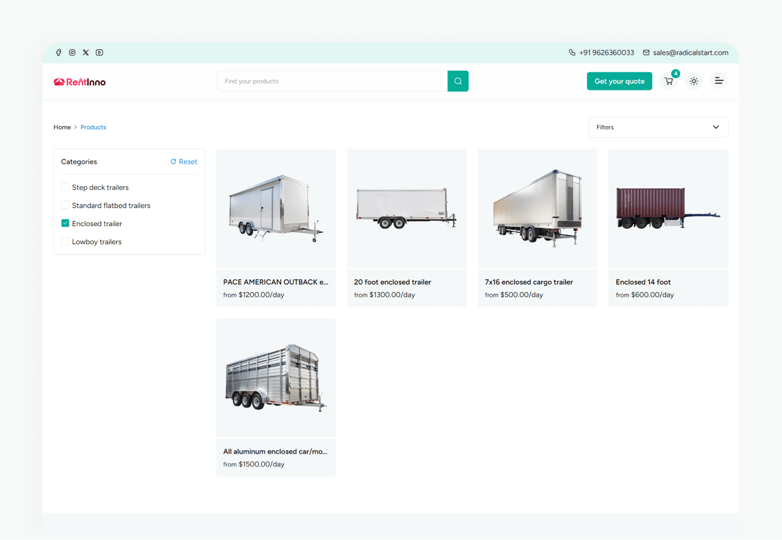Screen dimensions: 782x540
Task: Click the Standard flatbed trailers label
Action: pos(111,206)
